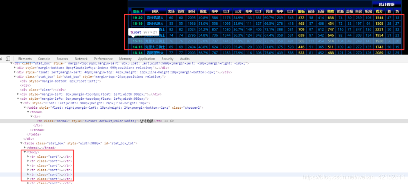The height and width of the screenshot is (184, 408).
Task: Expand the collapsed thead node under stat_box_tot
Action: [25, 148]
